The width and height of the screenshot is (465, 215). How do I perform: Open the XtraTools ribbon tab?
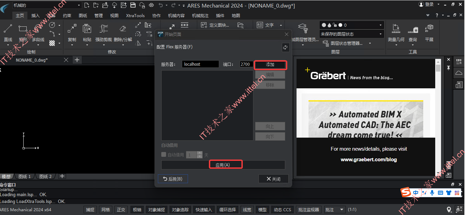(x=135, y=15)
